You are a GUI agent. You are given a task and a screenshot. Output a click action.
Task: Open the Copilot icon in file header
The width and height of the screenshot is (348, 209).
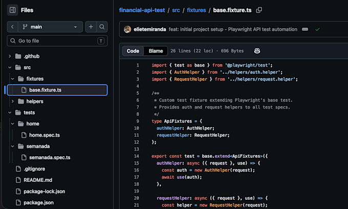click(257, 51)
